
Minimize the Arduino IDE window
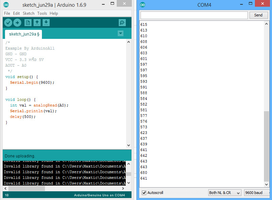click(103, 4)
